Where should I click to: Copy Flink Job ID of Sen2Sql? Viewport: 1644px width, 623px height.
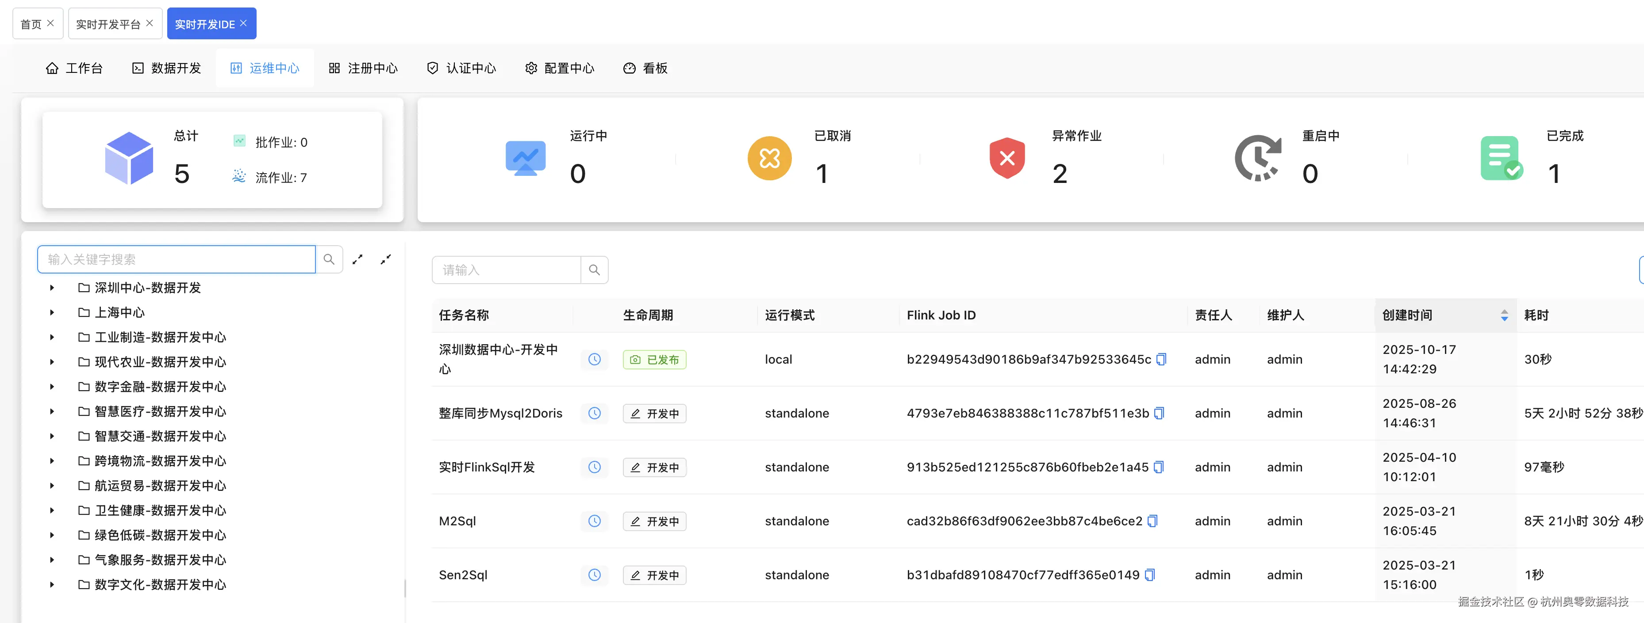1149,575
